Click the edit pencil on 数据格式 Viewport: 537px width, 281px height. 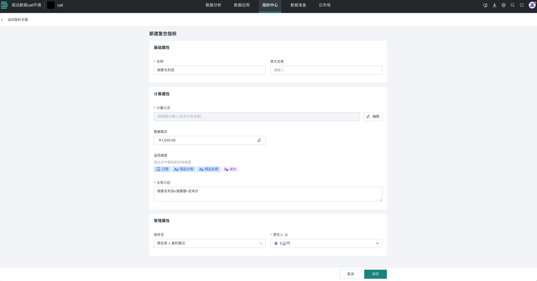click(259, 140)
